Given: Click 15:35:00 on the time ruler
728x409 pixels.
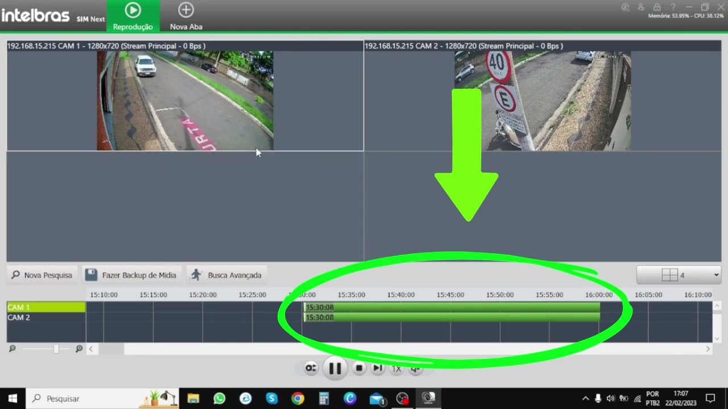Looking at the screenshot, I should click(x=351, y=295).
